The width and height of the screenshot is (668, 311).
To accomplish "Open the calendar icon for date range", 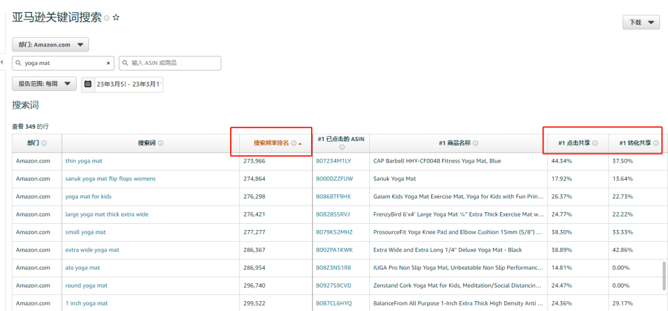I will click(88, 84).
